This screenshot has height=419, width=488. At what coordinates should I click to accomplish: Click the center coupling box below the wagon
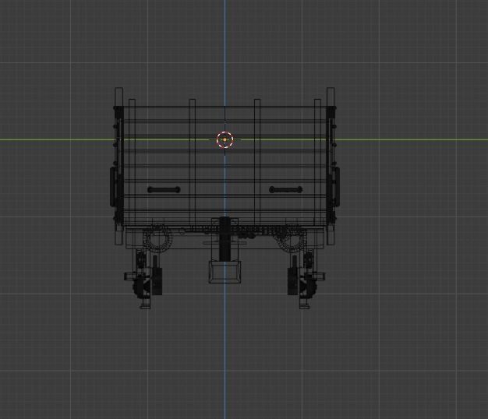(225, 272)
